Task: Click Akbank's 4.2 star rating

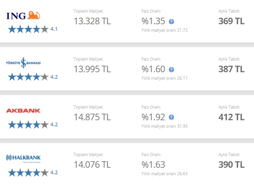Action: (x=33, y=124)
